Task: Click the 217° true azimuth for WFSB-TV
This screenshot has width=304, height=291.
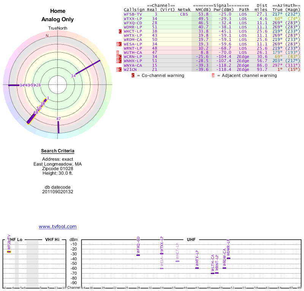Action: [x=277, y=14]
